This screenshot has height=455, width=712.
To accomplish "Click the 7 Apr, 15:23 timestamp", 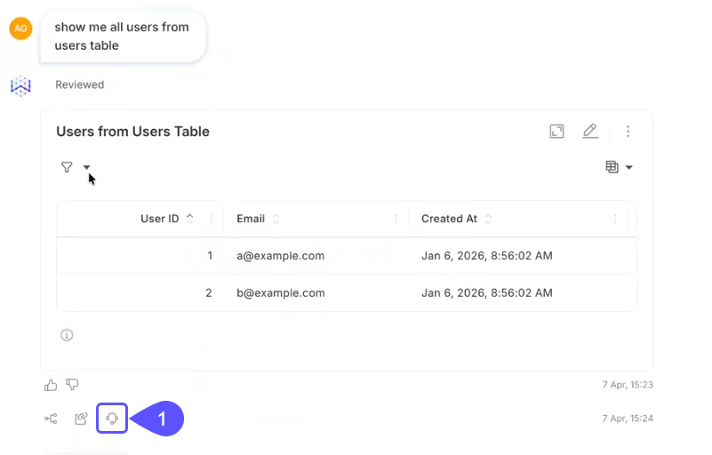I will point(628,385).
